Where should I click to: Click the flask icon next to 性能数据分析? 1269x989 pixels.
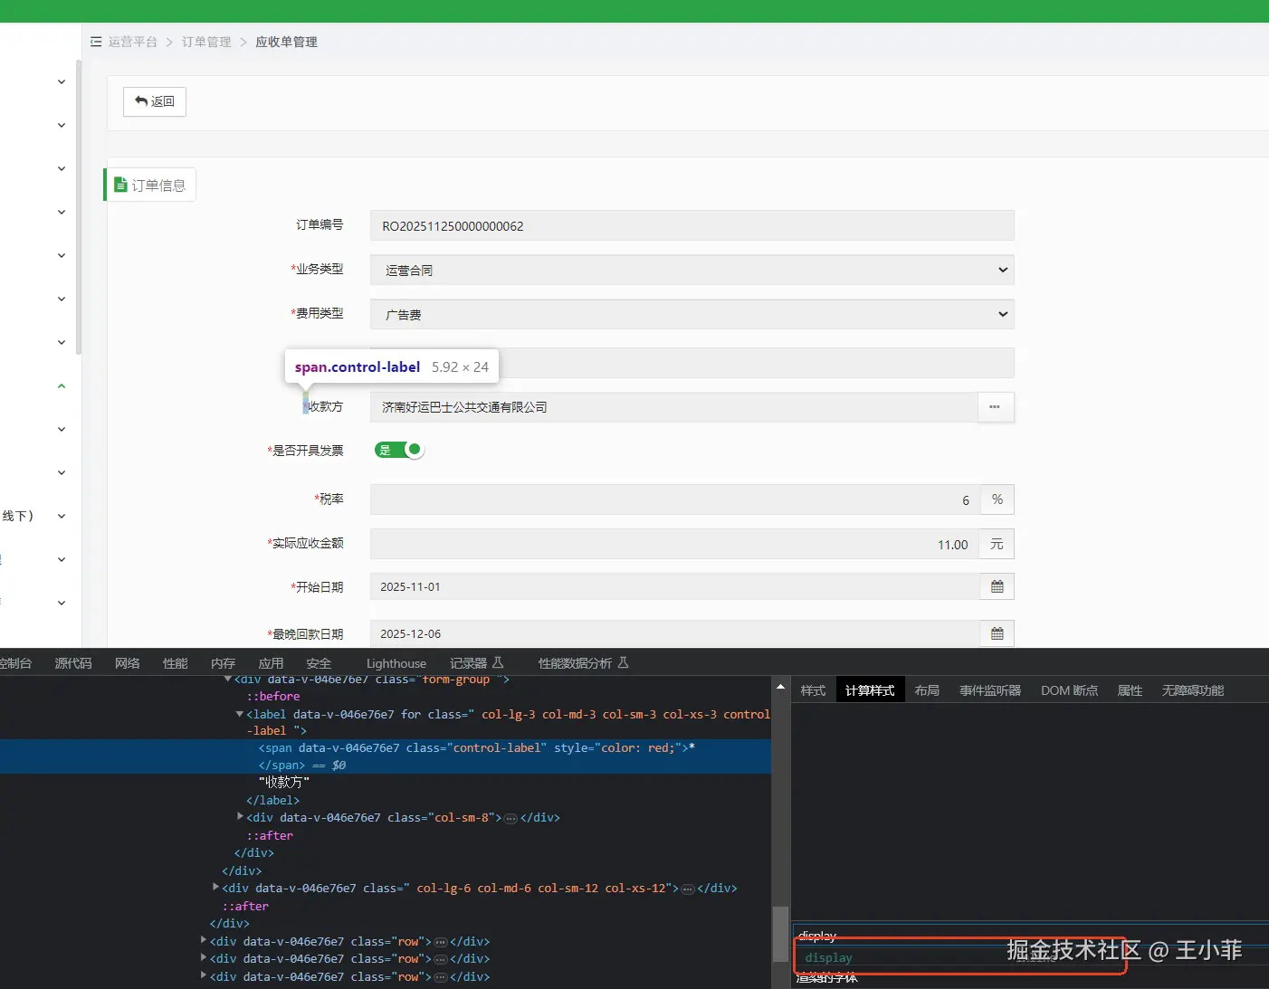coord(623,663)
